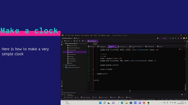Open Version Control tool window
This screenshot has width=188, height=105.
pos(68,97)
